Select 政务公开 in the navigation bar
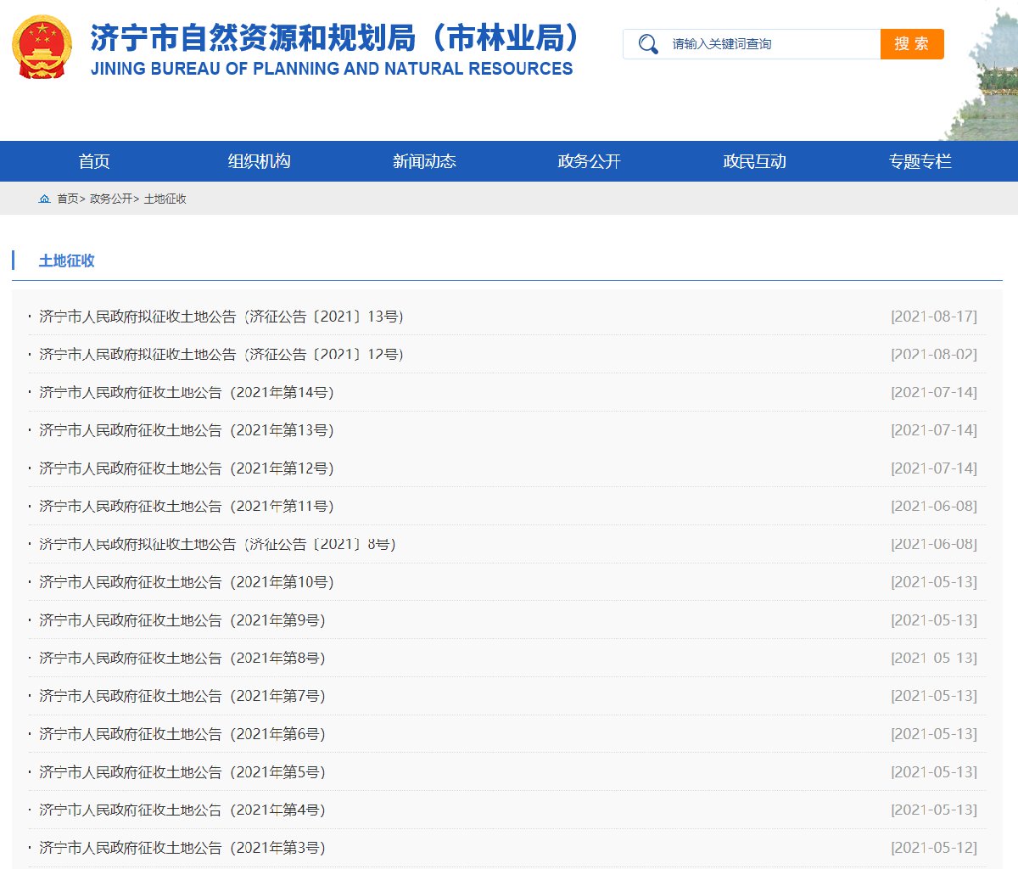The width and height of the screenshot is (1018, 869). point(589,161)
